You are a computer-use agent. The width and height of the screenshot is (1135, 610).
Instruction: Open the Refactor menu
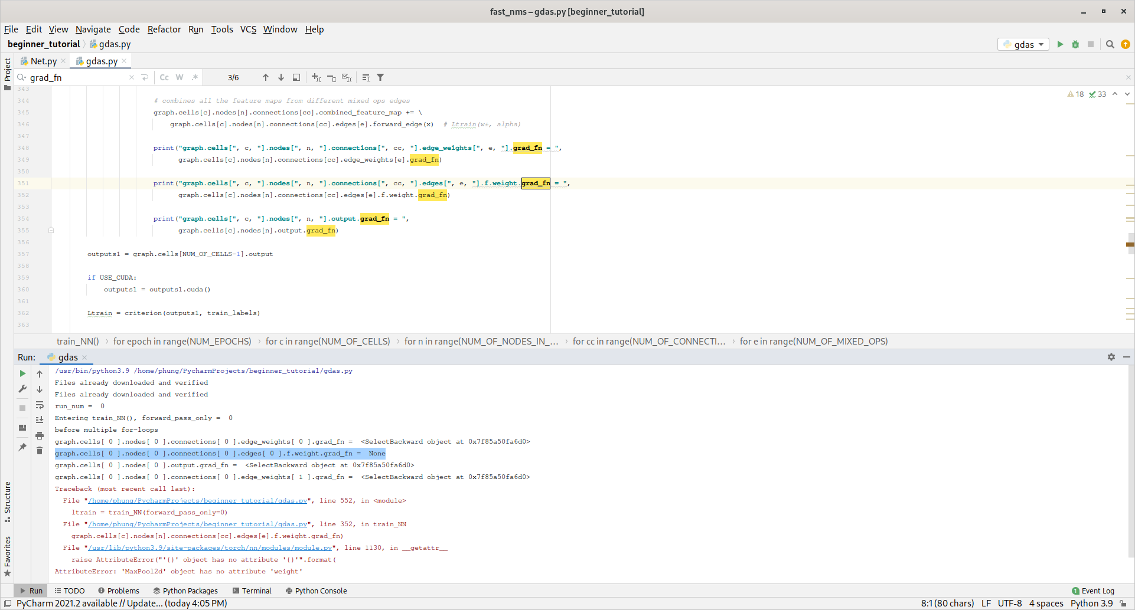[164, 29]
